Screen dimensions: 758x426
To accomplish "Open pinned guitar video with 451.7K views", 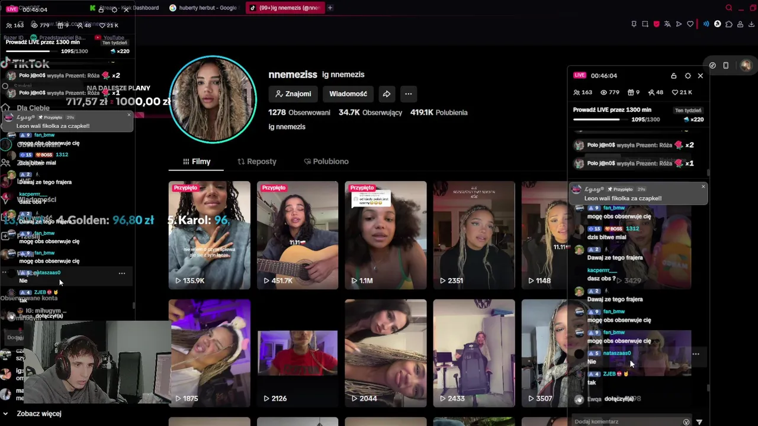I will [x=297, y=235].
